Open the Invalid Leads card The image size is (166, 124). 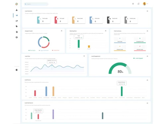click(131, 20)
